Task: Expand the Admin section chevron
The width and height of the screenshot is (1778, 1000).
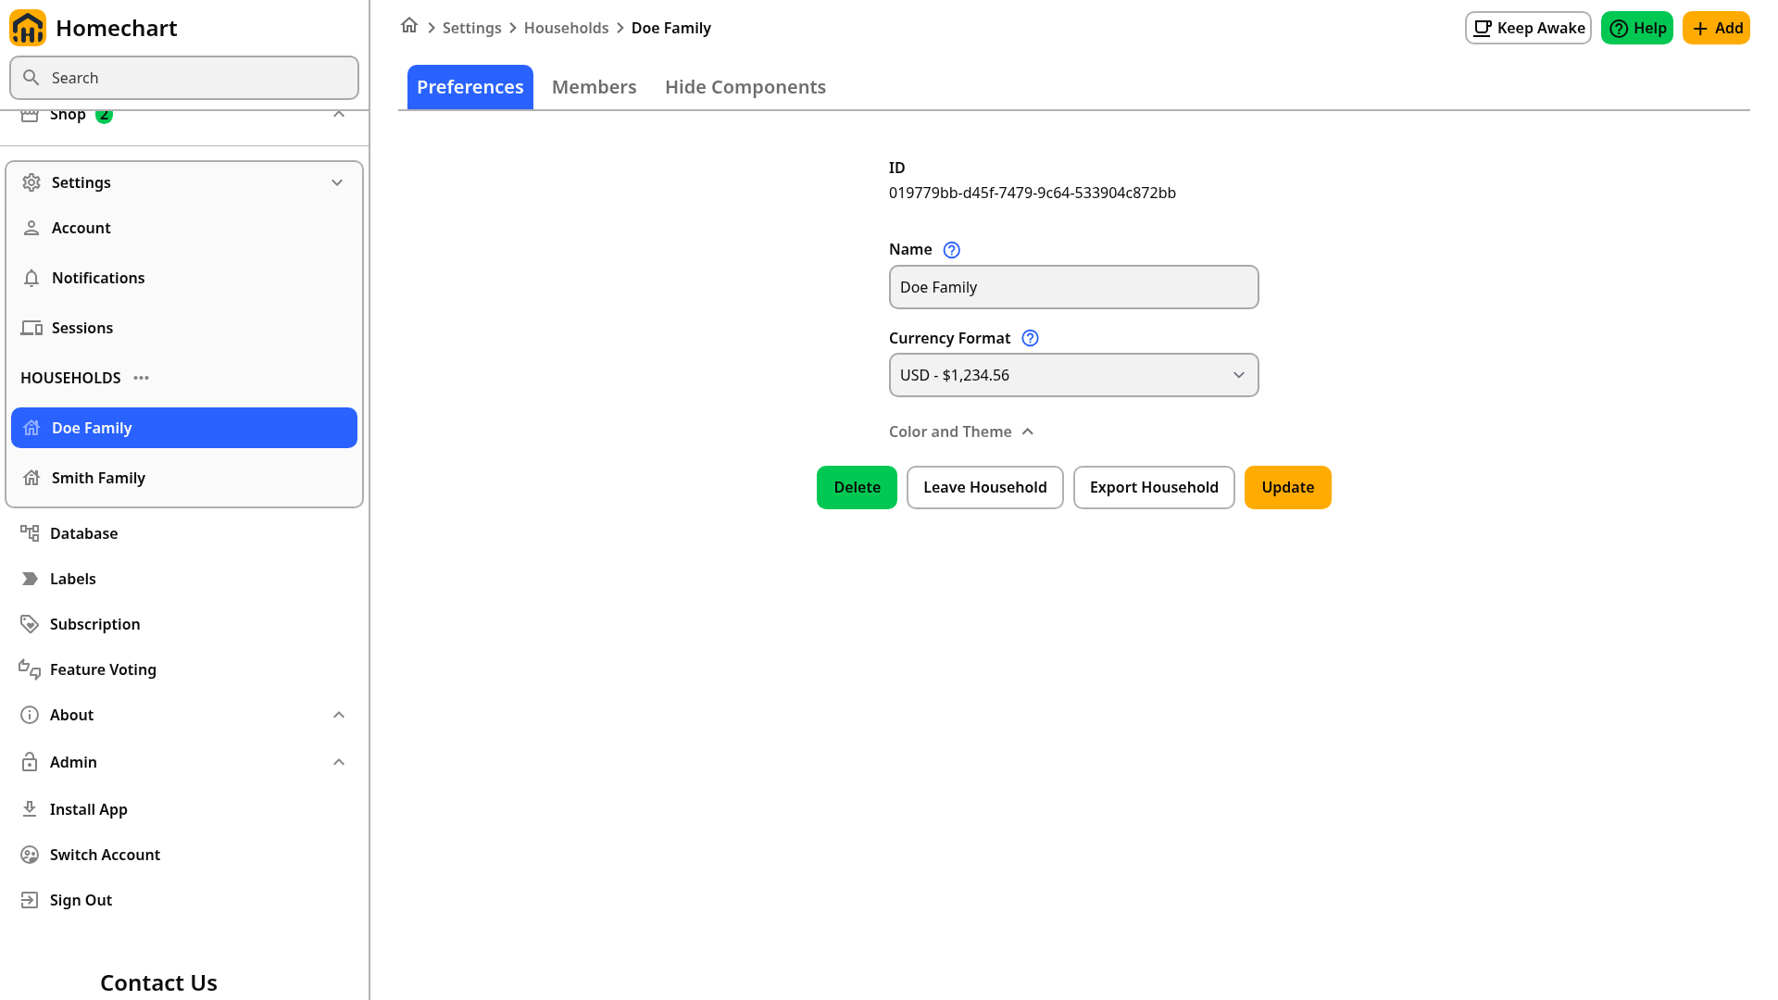Action: pos(339,762)
